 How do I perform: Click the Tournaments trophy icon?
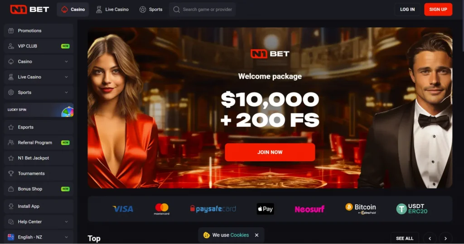[11, 173]
